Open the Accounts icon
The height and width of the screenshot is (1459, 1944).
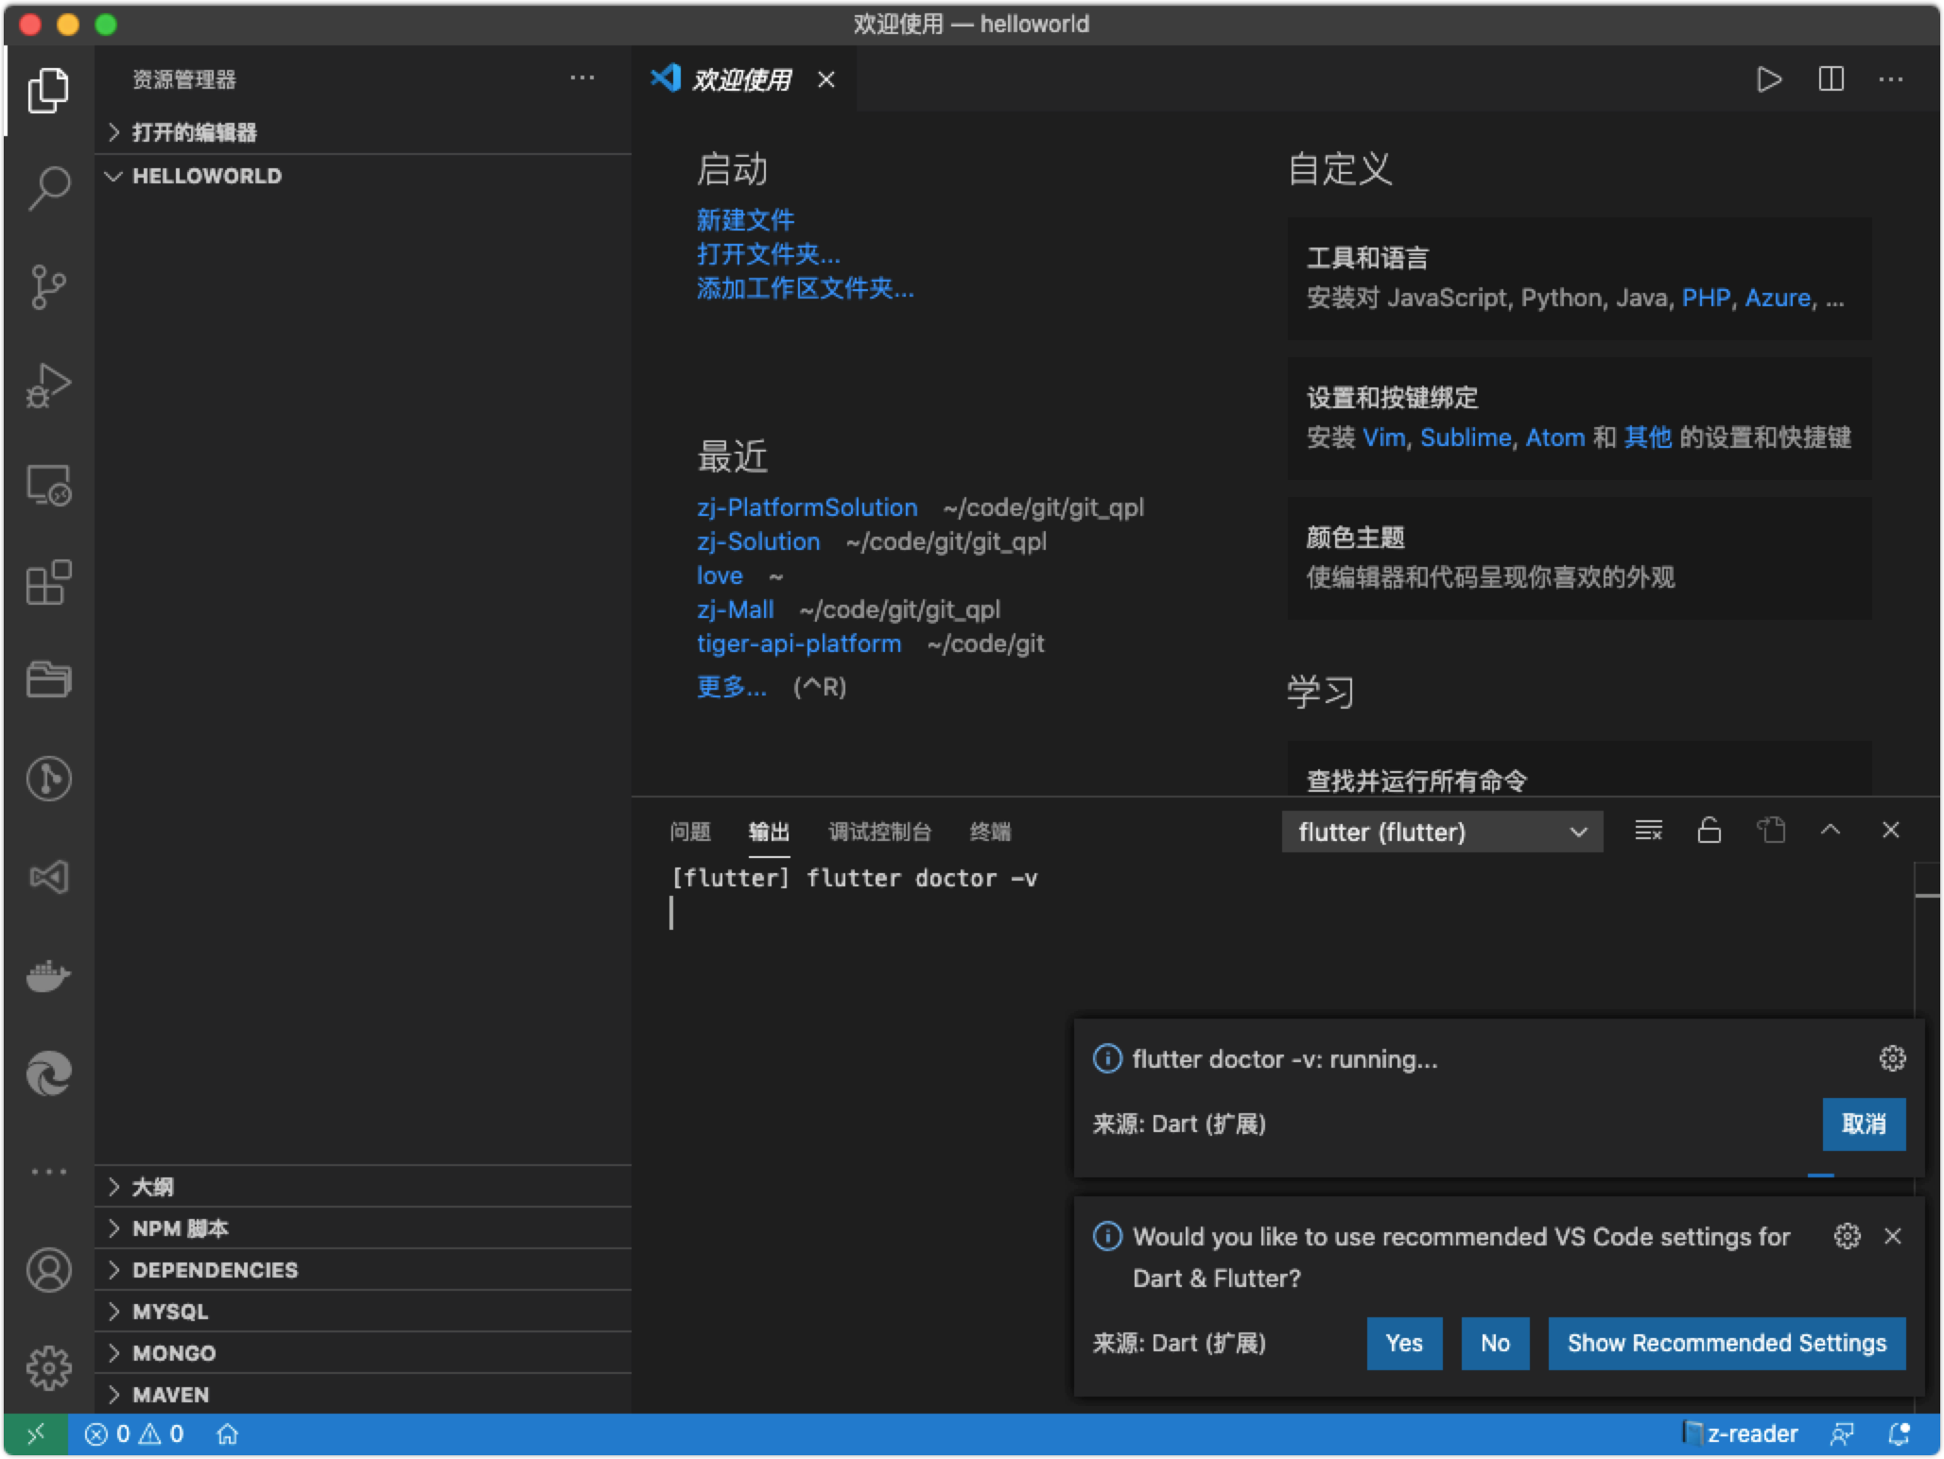pos(48,1270)
